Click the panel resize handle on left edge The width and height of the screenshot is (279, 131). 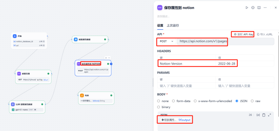click(153, 82)
